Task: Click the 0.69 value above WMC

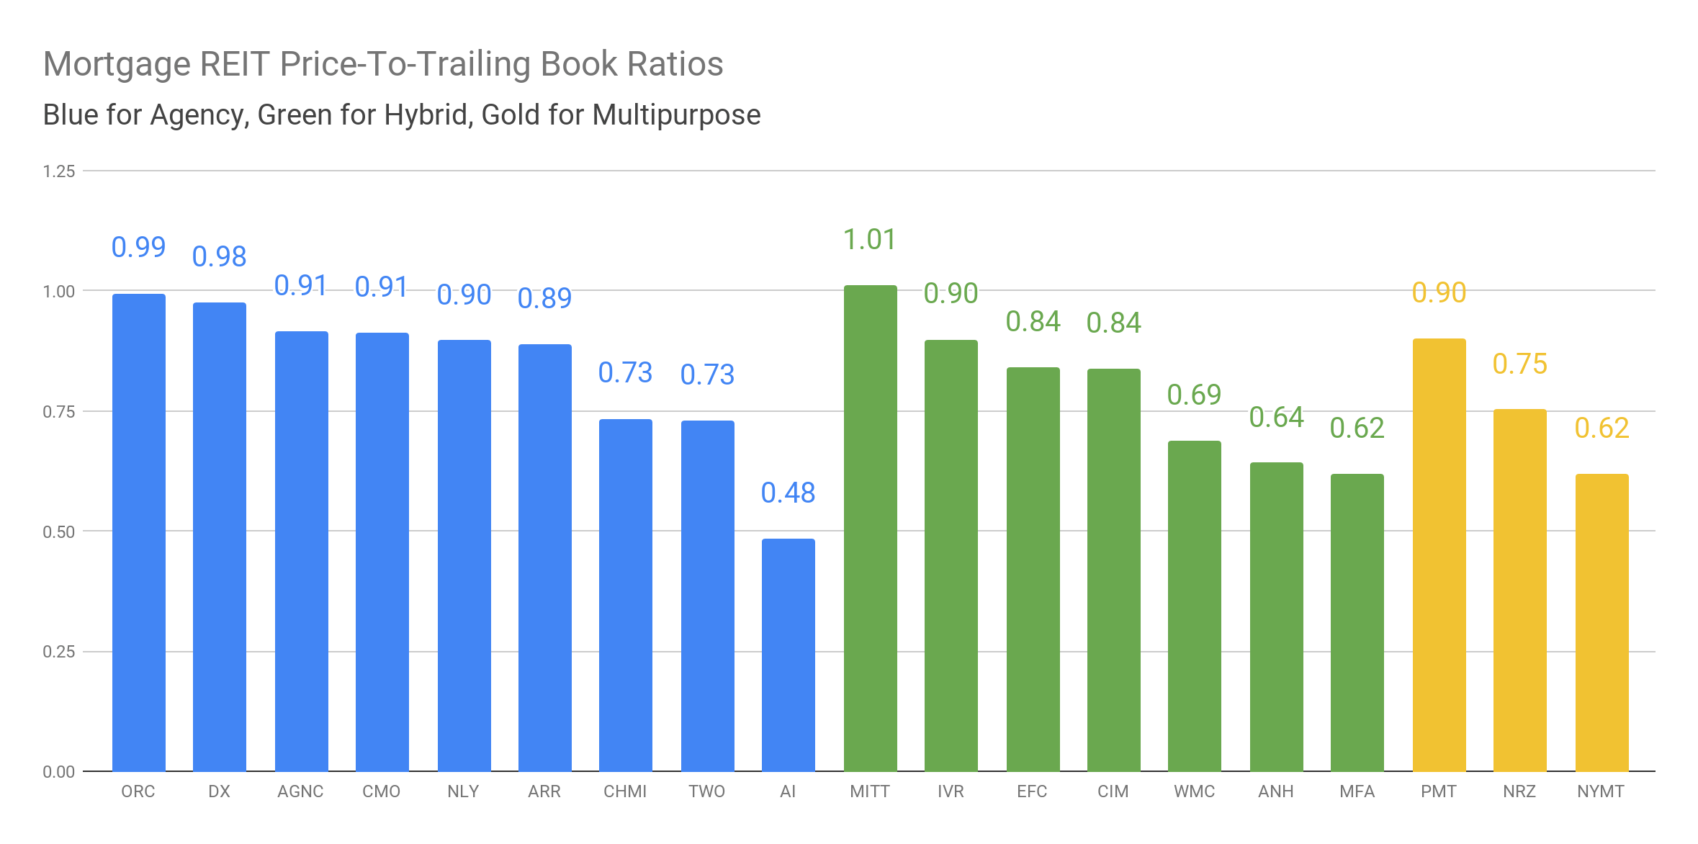Action: [x=1195, y=395]
